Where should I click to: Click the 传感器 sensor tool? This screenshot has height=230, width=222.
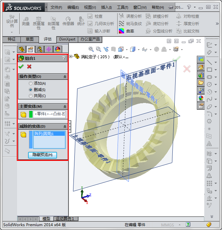68,21
